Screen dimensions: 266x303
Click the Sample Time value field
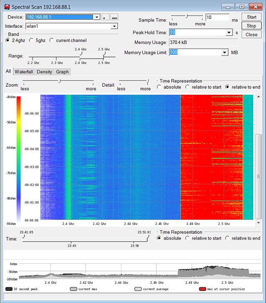[217, 17]
